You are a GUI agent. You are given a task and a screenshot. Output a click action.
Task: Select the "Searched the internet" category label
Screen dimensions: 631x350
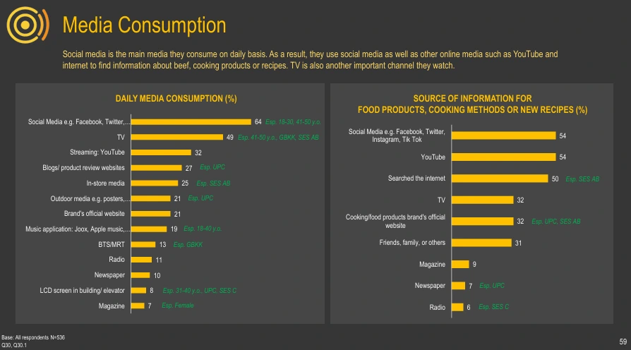tap(416, 179)
